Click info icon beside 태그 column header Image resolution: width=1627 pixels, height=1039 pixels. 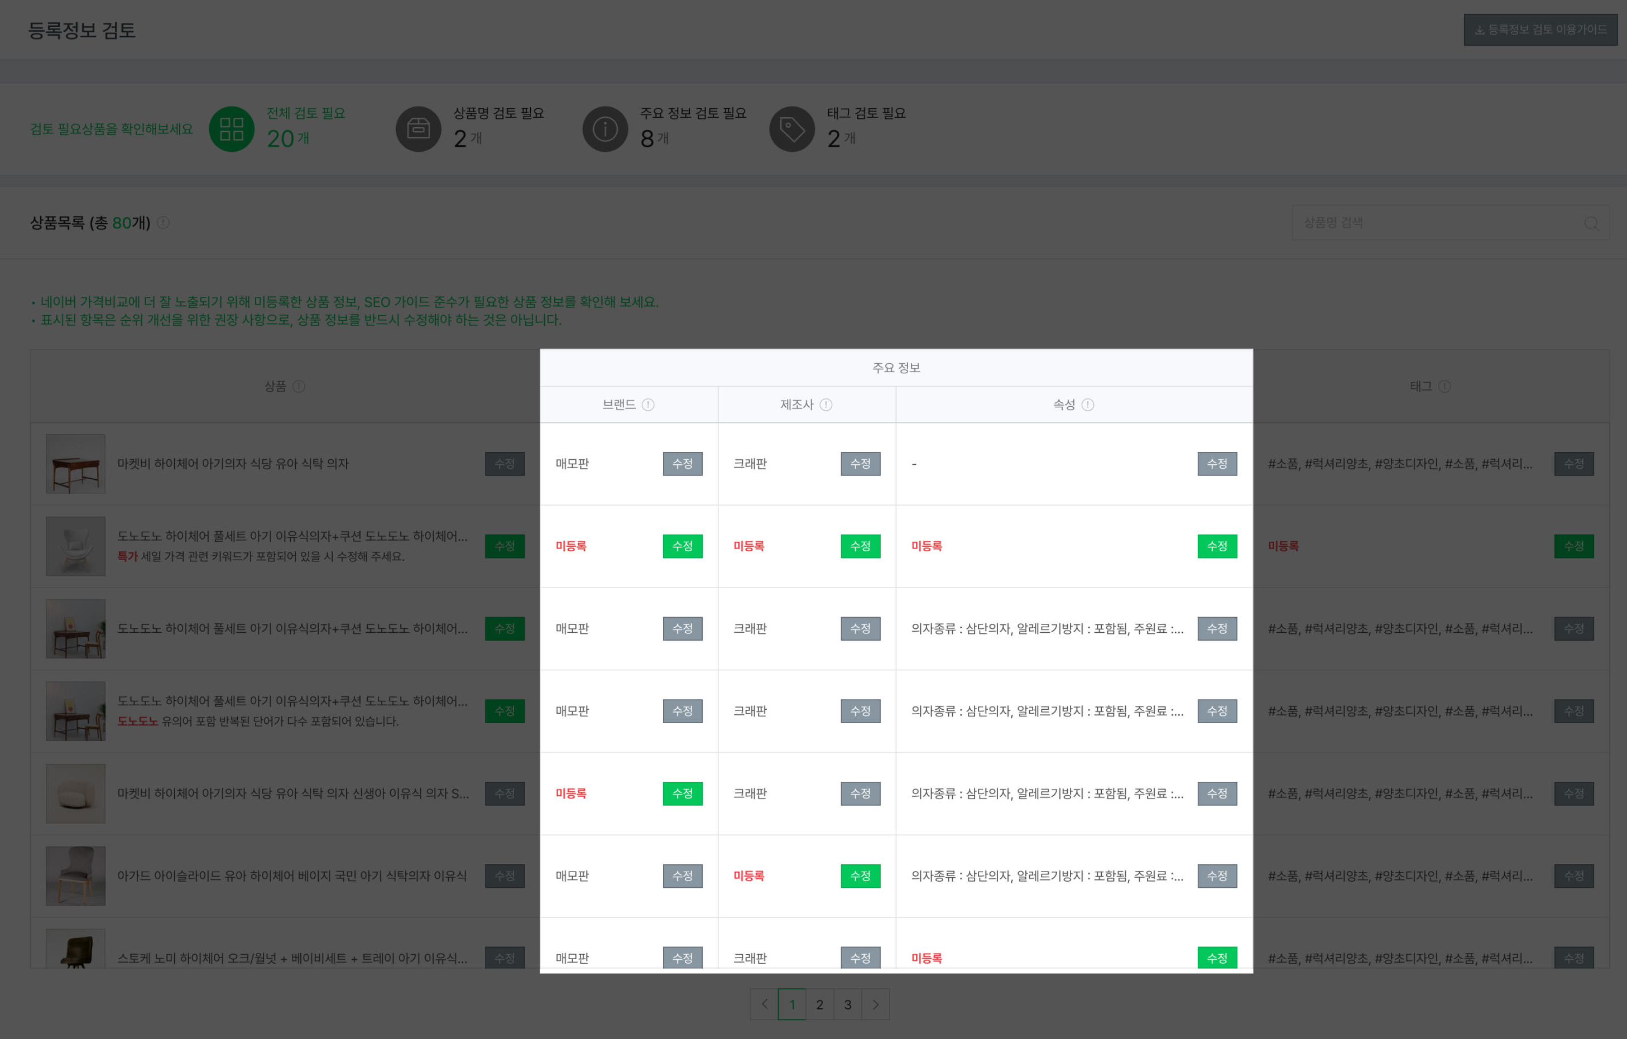coord(1444,386)
